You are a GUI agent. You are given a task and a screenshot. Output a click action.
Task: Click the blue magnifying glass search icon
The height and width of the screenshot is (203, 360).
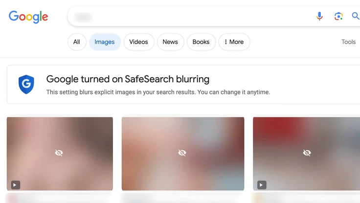(356, 17)
